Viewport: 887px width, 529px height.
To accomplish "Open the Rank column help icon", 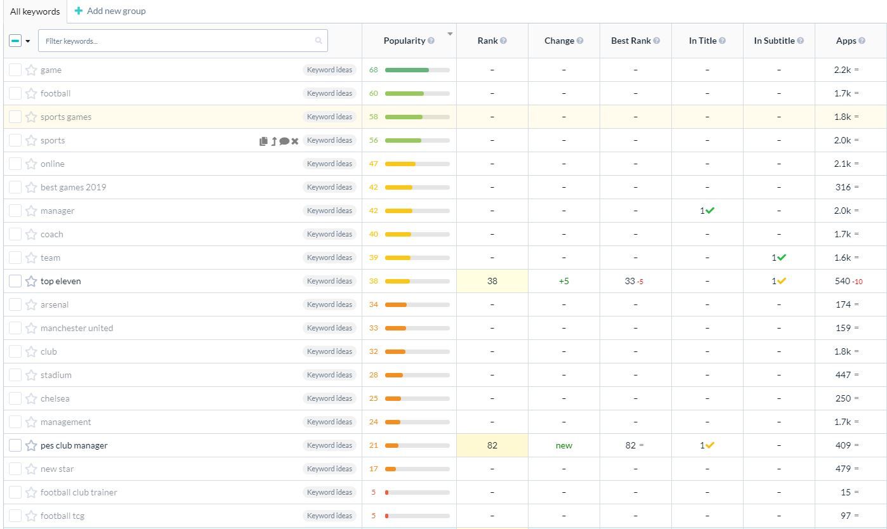I will [x=503, y=41].
